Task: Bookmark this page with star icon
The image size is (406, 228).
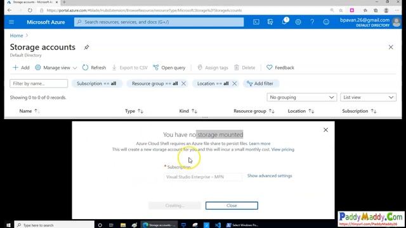Action: click(341, 10)
